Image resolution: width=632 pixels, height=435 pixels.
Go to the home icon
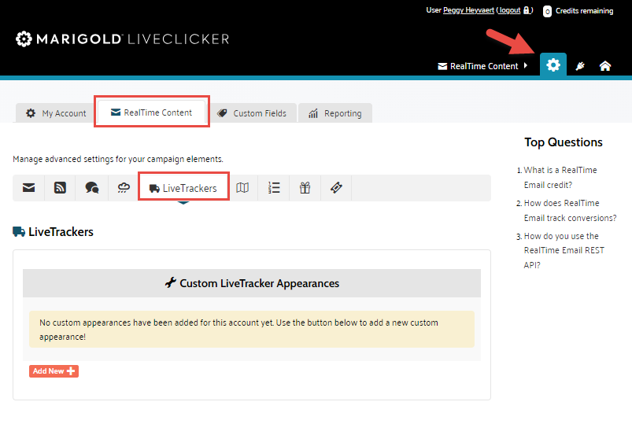[x=605, y=66]
